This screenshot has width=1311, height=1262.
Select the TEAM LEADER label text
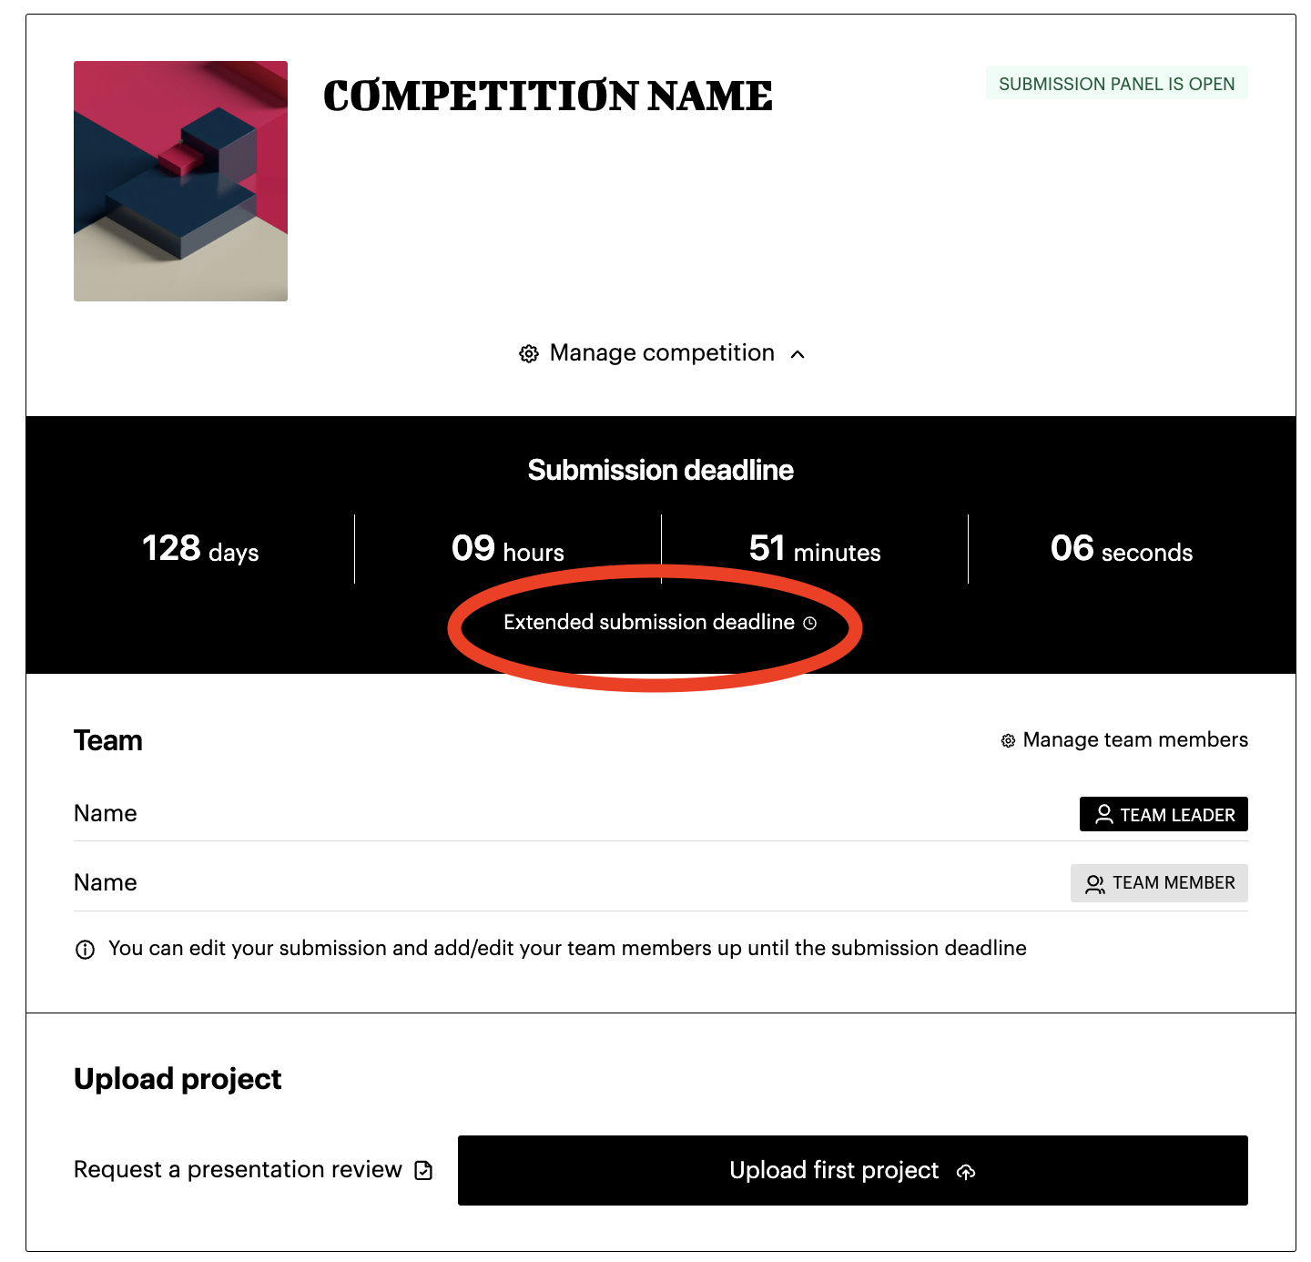(1177, 815)
